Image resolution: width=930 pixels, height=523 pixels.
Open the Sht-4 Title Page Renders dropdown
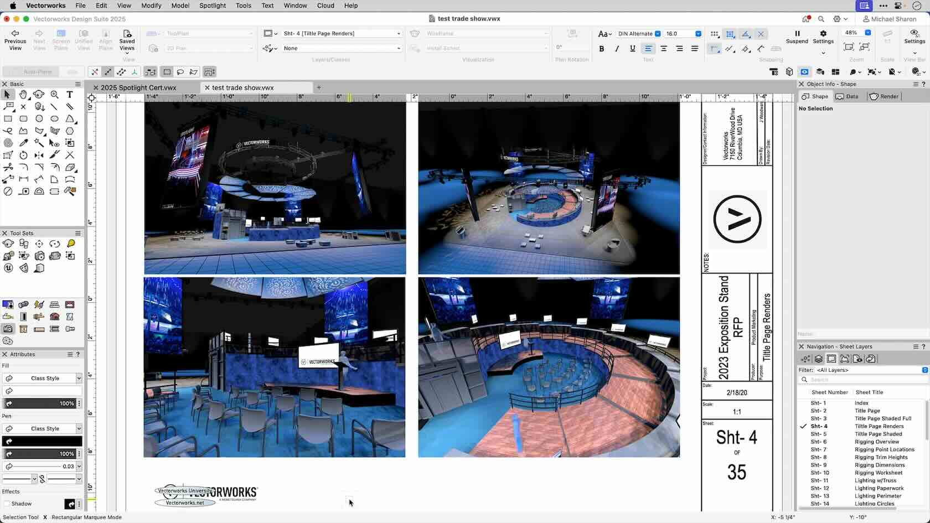tap(342, 33)
